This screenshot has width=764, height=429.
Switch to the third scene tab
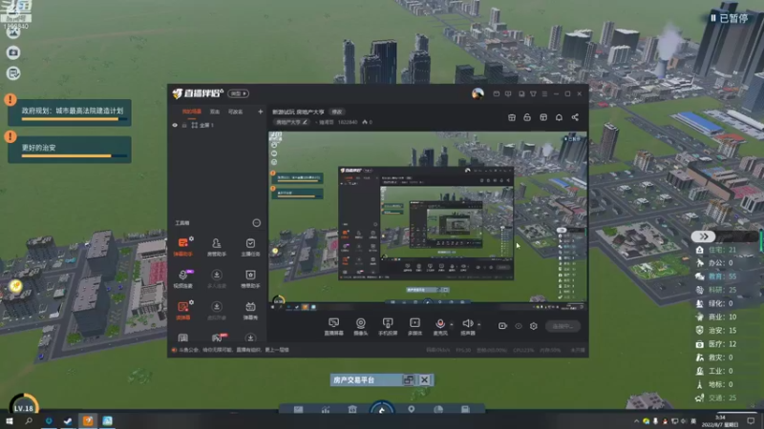[235, 112]
